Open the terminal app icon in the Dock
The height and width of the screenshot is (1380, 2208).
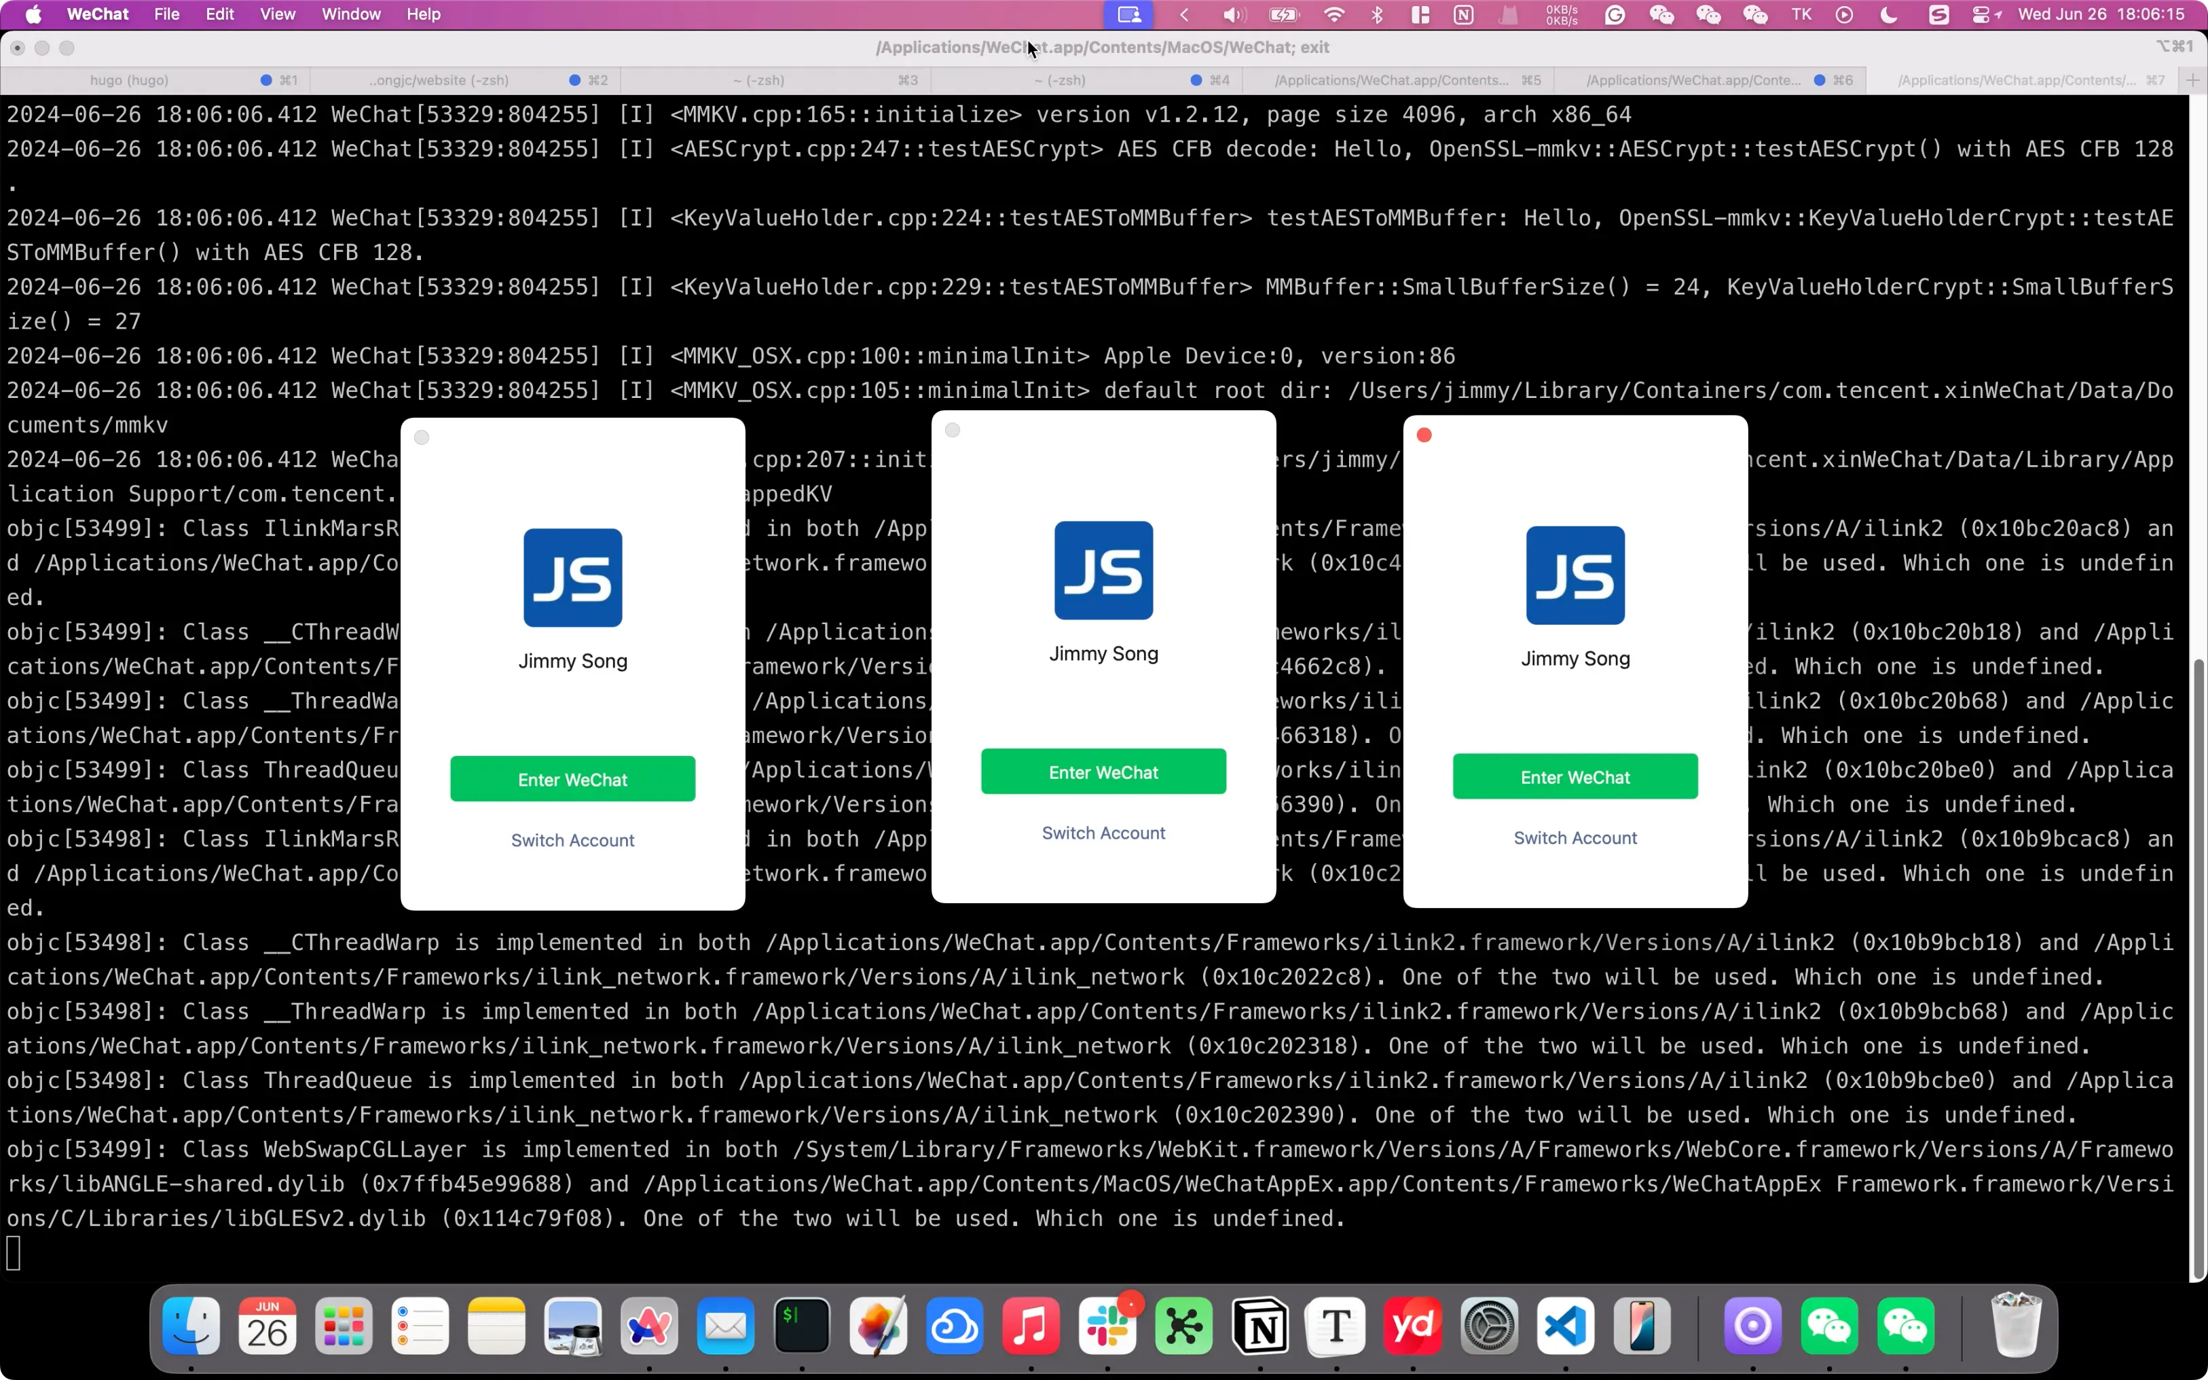(x=802, y=1326)
